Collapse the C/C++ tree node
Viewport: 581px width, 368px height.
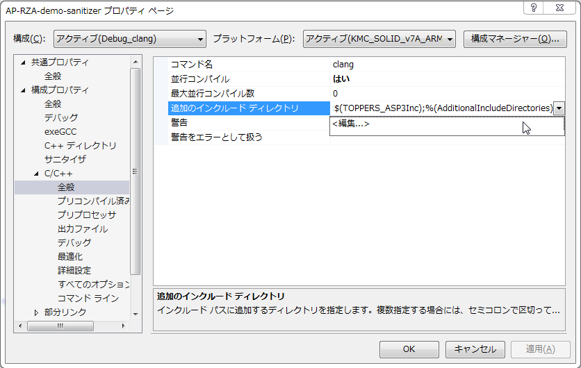tap(36, 174)
